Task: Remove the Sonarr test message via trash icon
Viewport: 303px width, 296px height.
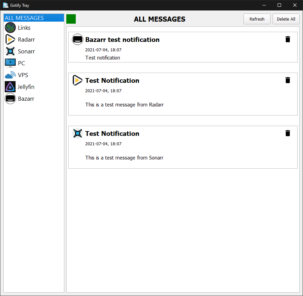Action: (x=288, y=133)
